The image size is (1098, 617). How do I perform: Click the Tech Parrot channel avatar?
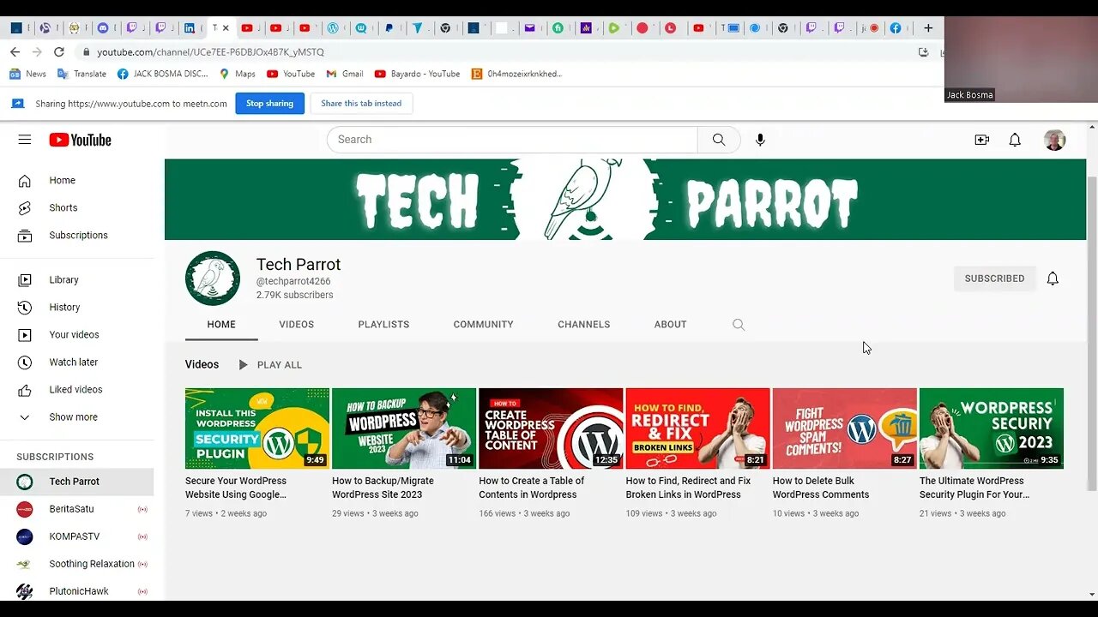point(213,279)
